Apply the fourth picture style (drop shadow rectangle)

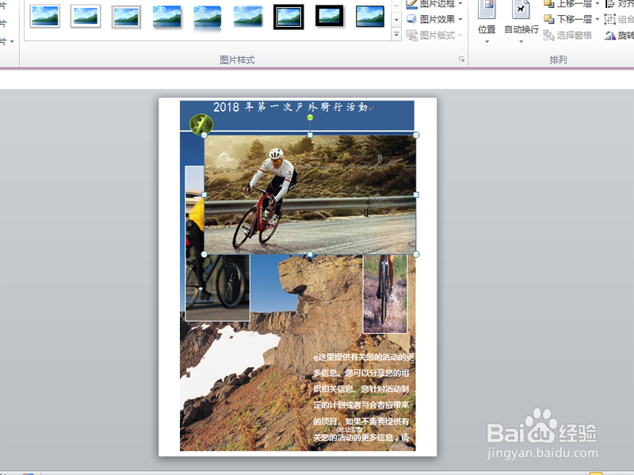[x=166, y=17]
